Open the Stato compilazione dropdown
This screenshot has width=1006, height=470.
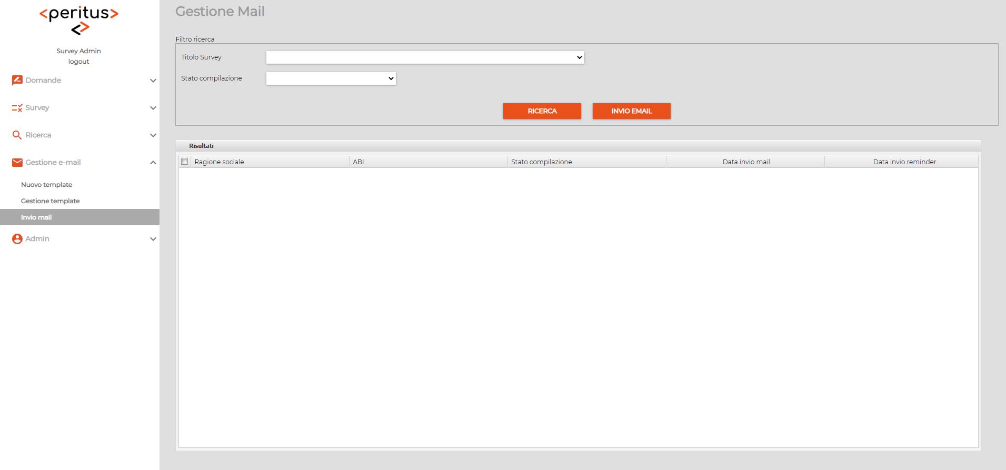pyautogui.click(x=331, y=78)
